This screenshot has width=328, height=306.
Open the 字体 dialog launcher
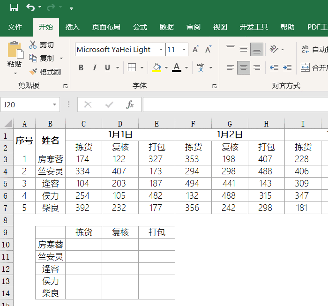(215, 86)
